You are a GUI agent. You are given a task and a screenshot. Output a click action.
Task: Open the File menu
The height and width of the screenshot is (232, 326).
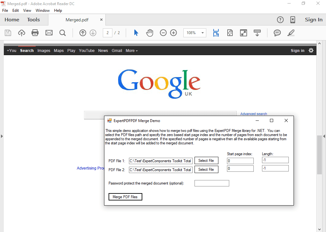click(x=5, y=11)
